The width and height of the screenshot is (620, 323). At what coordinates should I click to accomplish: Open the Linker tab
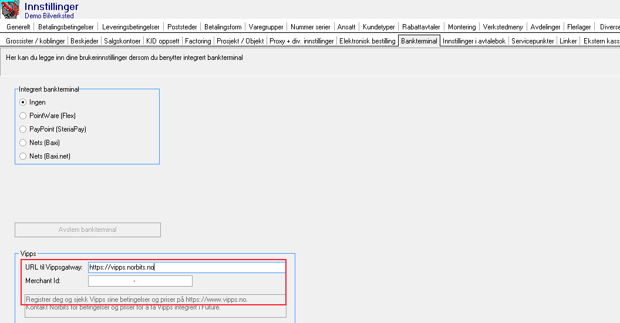coord(568,41)
